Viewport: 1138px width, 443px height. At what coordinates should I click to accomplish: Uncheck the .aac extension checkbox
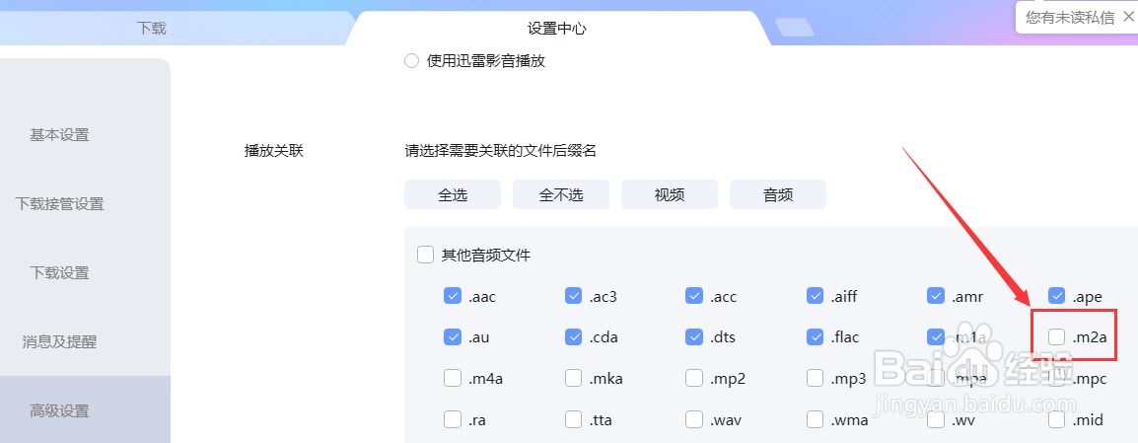[x=453, y=296]
